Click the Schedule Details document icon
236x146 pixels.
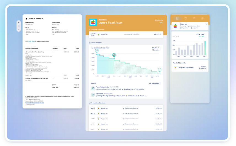tap(90, 43)
